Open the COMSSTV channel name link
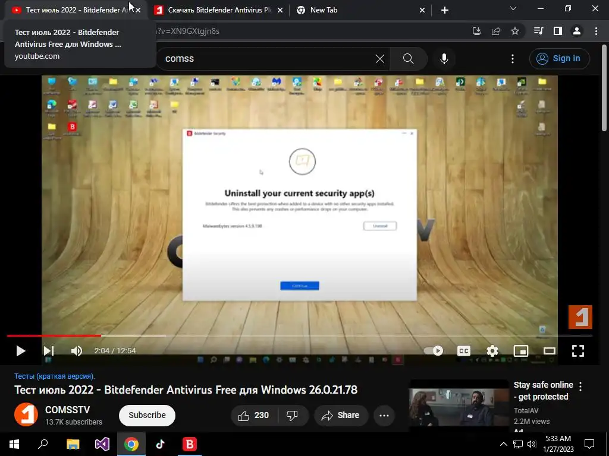The image size is (609, 456). 68,410
